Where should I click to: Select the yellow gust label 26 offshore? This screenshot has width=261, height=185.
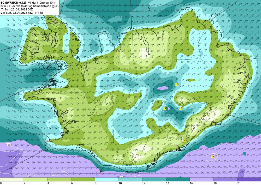(x=212, y=157)
